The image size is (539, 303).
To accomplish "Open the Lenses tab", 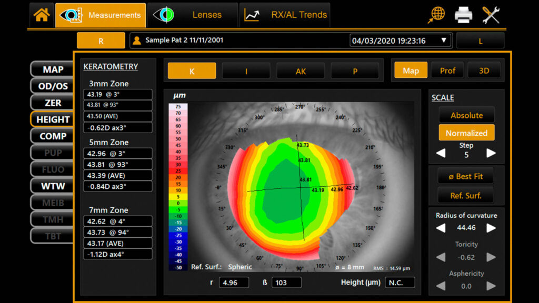I will tap(193, 15).
